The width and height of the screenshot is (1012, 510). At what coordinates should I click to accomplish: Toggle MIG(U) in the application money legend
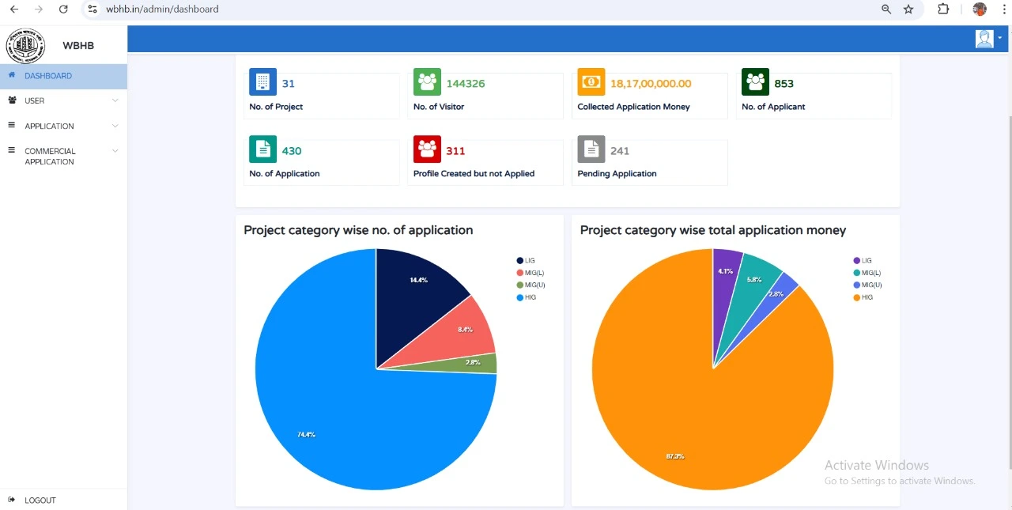(867, 285)
